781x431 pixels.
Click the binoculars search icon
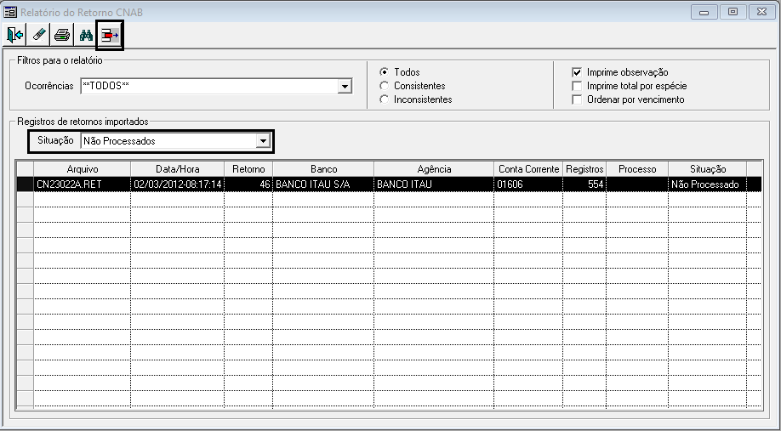(x=86, y=36)
